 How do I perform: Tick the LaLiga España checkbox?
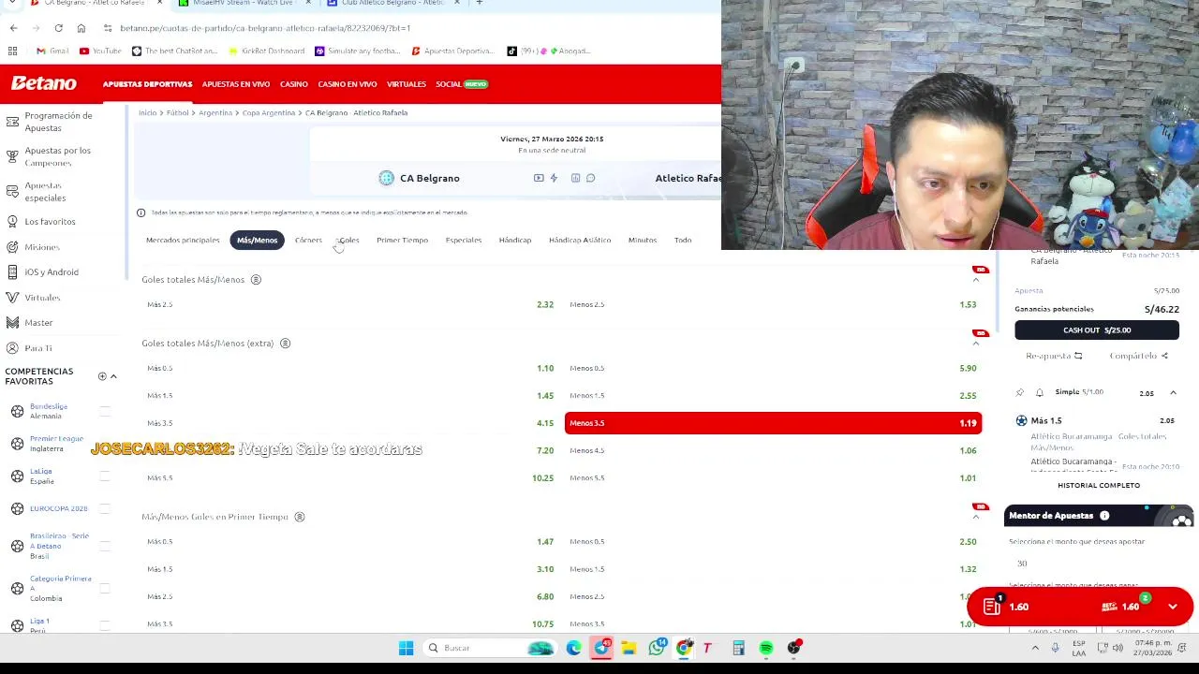pyautogui.click(x=105, y=476)
